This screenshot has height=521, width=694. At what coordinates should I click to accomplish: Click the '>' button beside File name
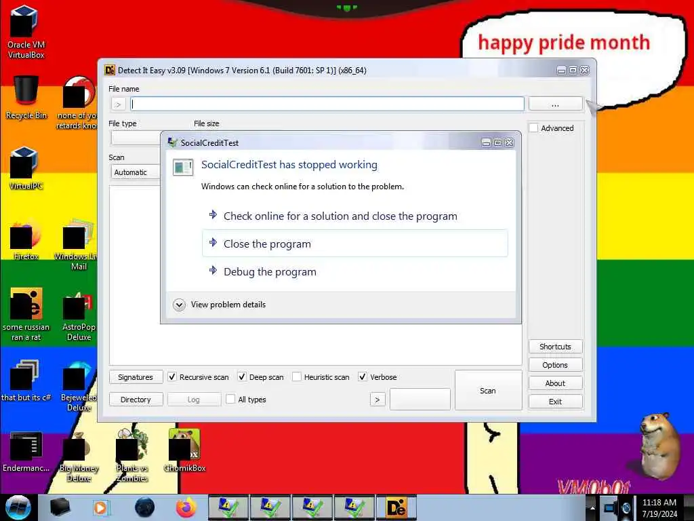click(x=118, y=104)
